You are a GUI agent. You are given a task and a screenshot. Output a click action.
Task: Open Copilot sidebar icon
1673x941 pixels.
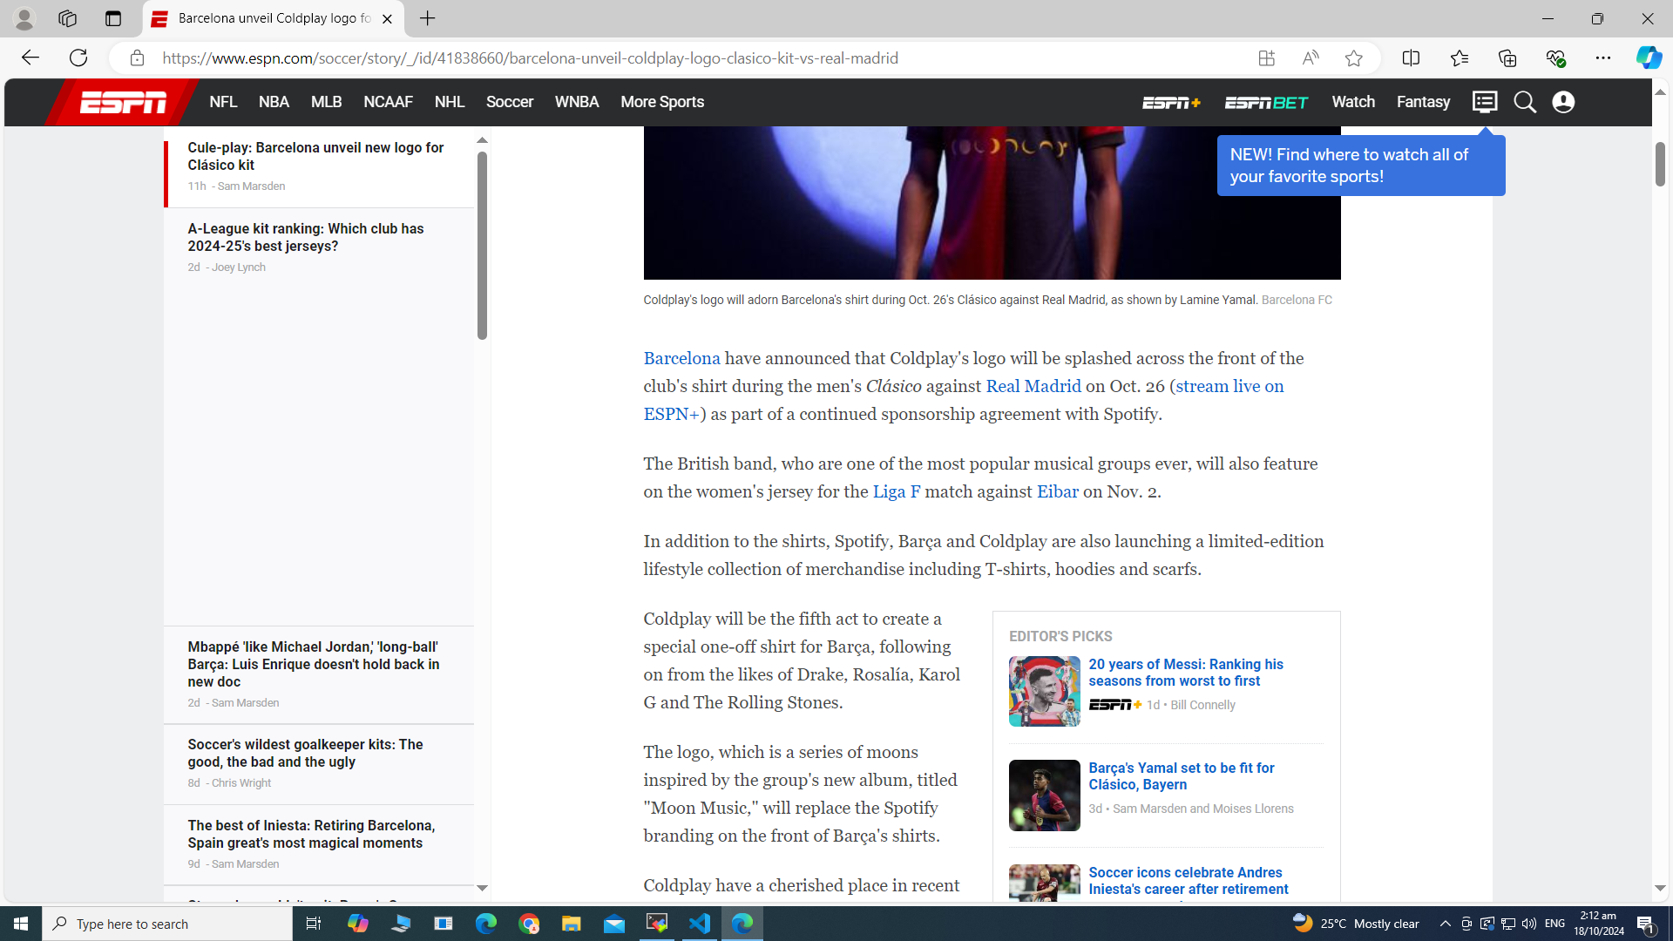pyautogui.click(x=1649, y=58)
